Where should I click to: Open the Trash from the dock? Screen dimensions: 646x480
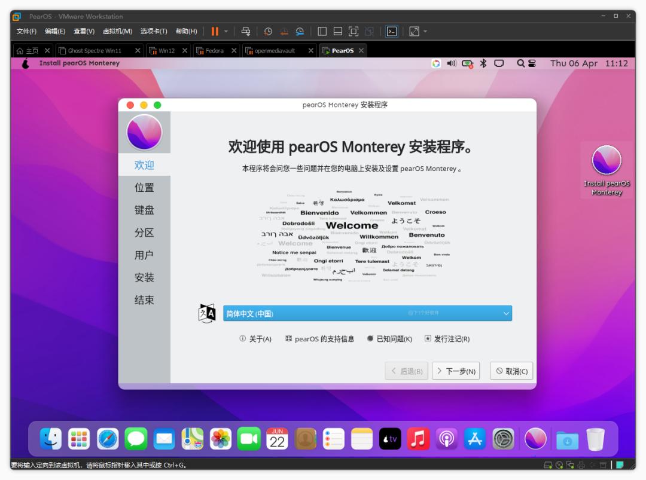point(595,439)
